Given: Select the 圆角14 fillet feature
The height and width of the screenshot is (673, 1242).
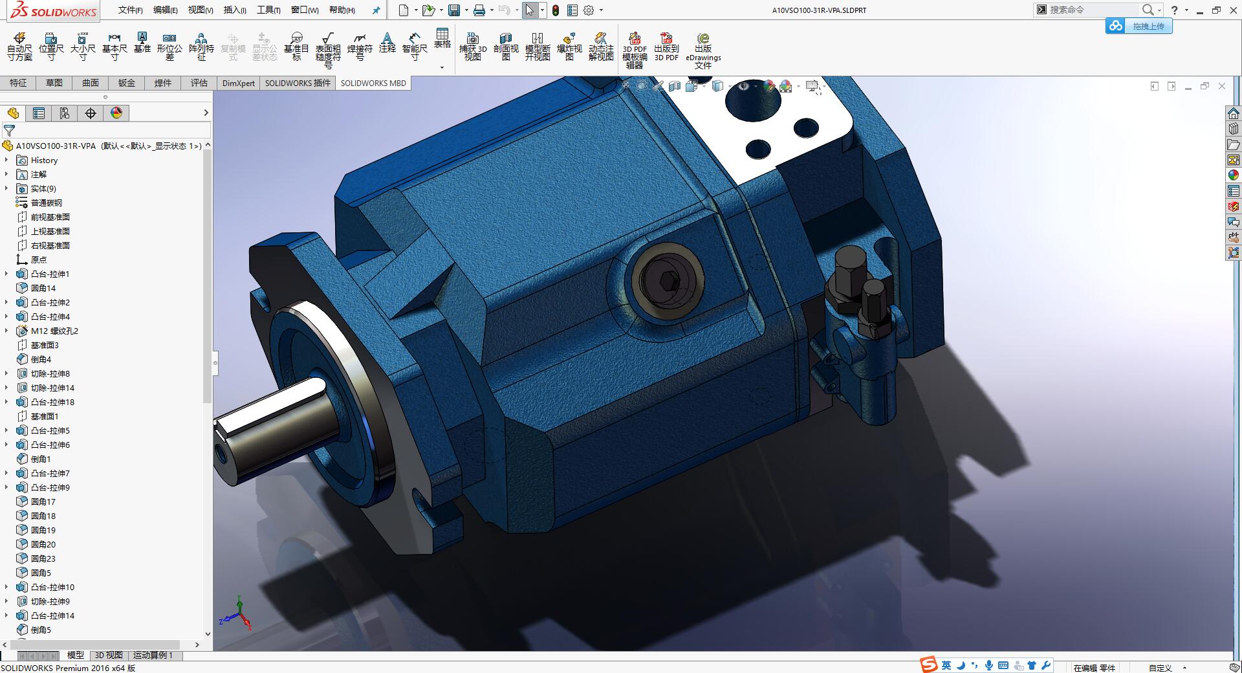Looking at the screenshot, I should [43, 288].
